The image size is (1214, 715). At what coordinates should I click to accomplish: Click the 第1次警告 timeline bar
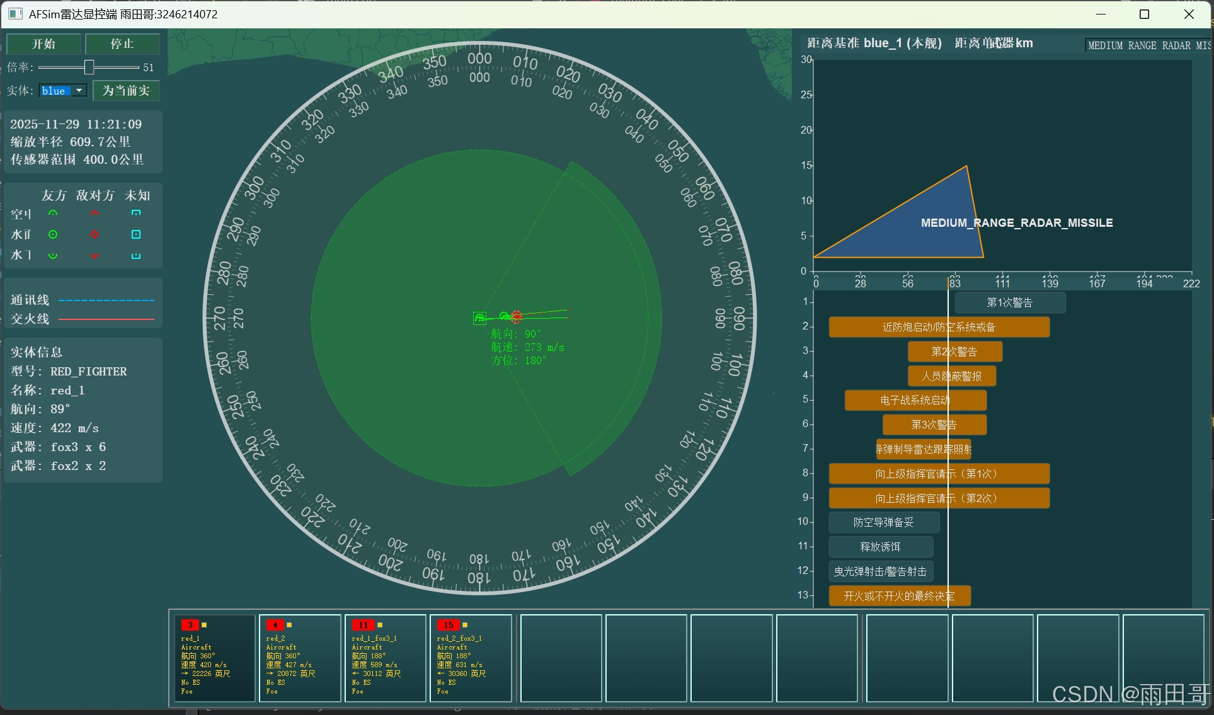(x=1009, y=303)
